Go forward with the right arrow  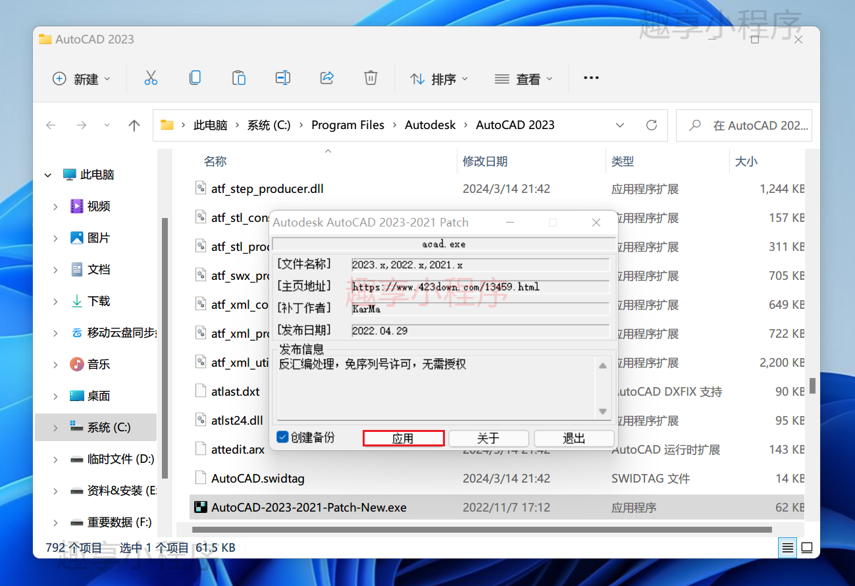82,125
